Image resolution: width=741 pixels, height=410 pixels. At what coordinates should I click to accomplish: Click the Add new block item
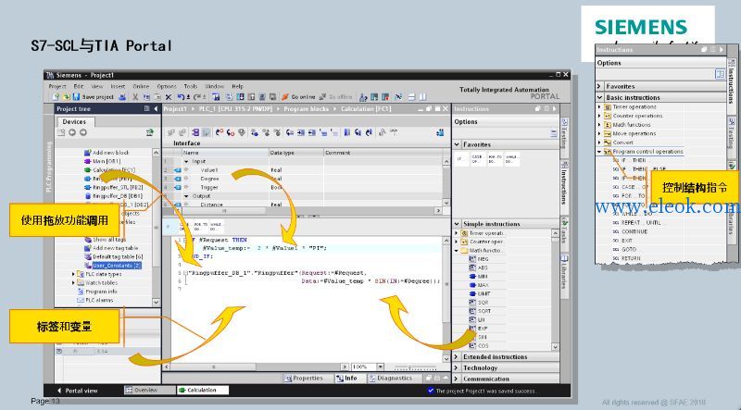[x=107, y=153]
